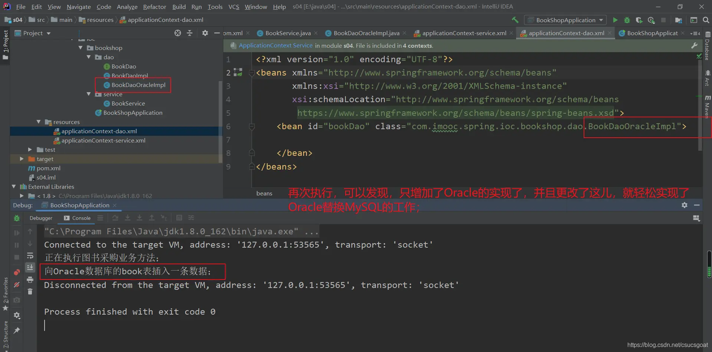This screenshot has width=712, height=352.
Task: Click the ApplicationContext Service link in banner
Action: [275, 46]
